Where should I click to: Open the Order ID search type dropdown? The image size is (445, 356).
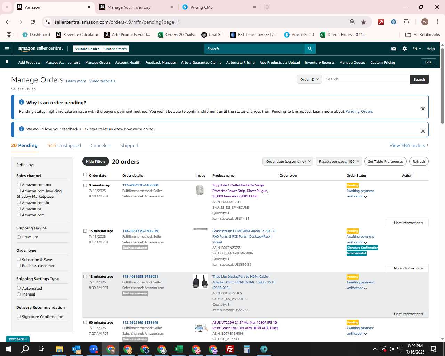click(309, 79)
